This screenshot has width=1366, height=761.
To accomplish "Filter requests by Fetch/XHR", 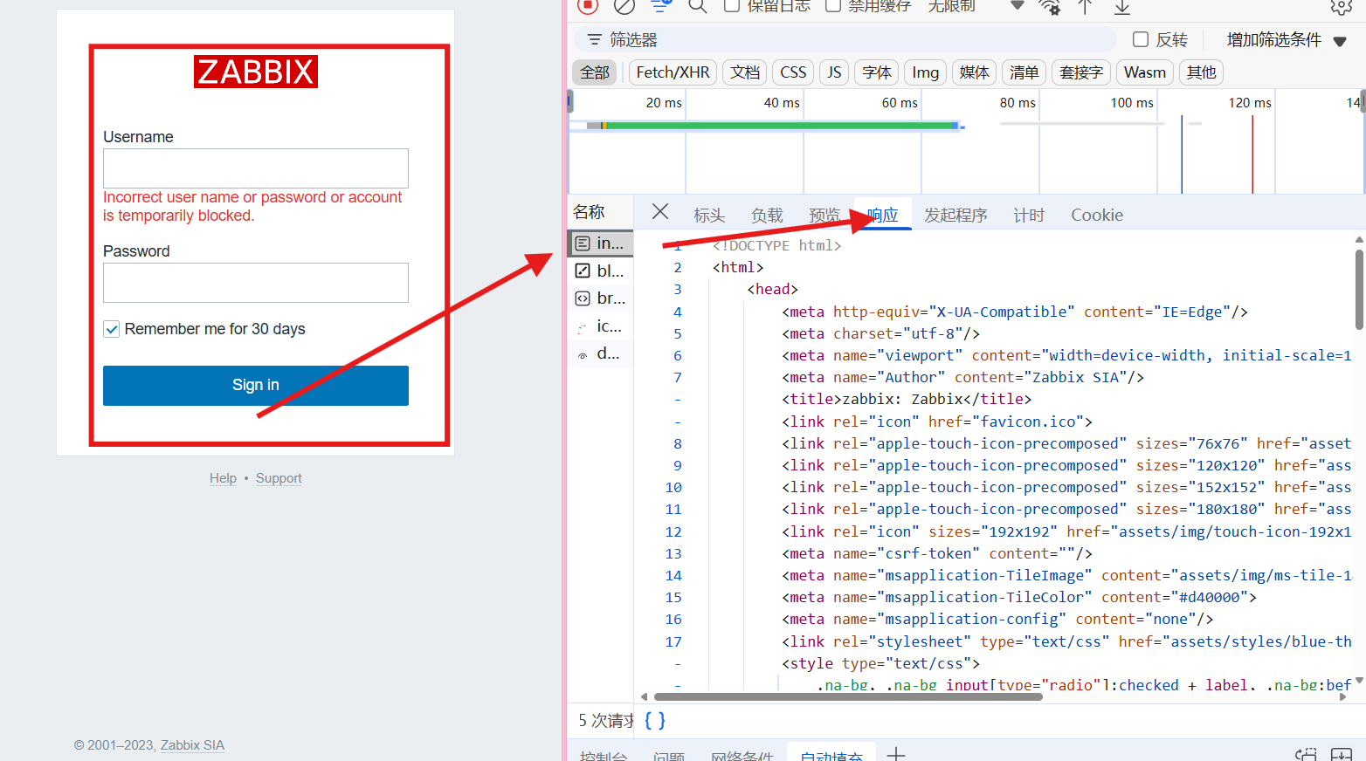I will 673,72.
